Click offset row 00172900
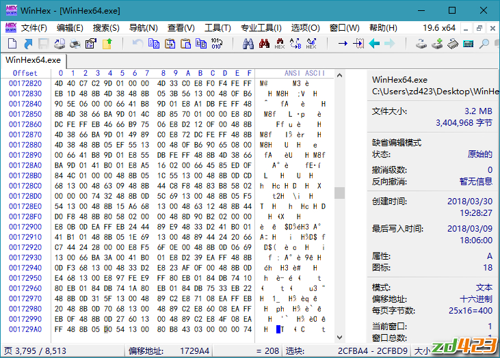Image resolution: width=500 pixels, height=358 pixels. point(25,227)
